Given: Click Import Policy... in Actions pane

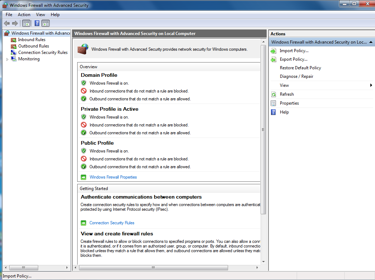Looking at the screenshot, I should point(294,51).
